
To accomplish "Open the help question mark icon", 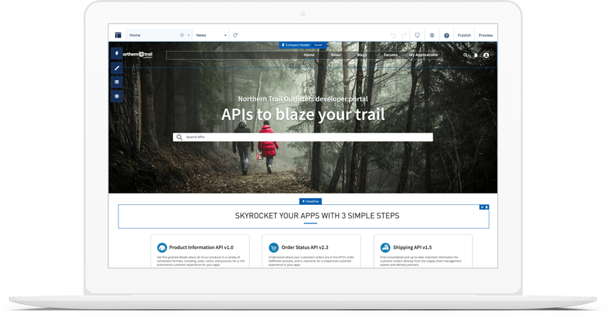I will coord(447,35).
